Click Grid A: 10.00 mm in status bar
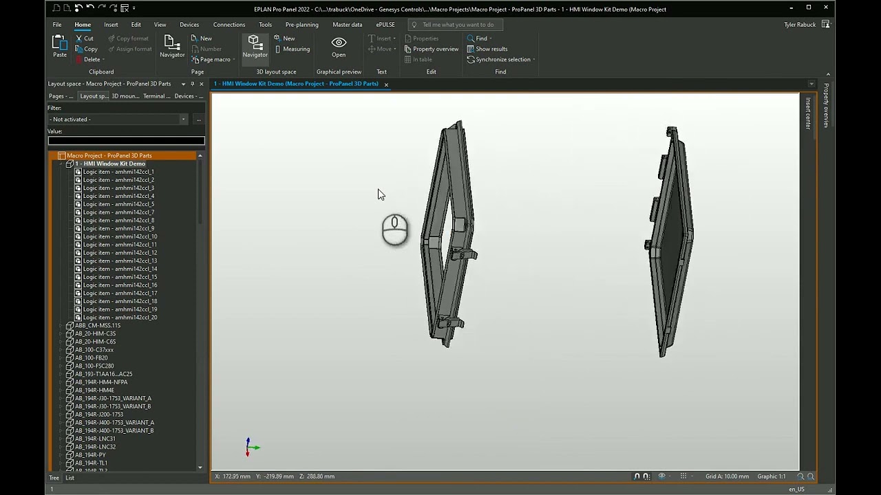The image size is (881, 495). click(x=728, y=476)
